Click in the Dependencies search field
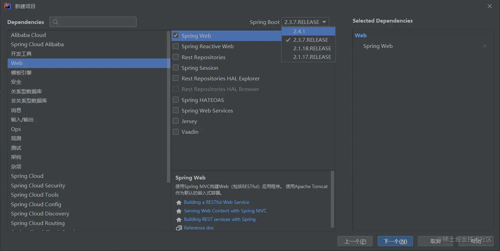 [93, 22]
